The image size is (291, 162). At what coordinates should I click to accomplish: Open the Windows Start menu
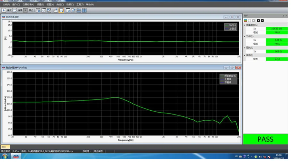[4, 157]
